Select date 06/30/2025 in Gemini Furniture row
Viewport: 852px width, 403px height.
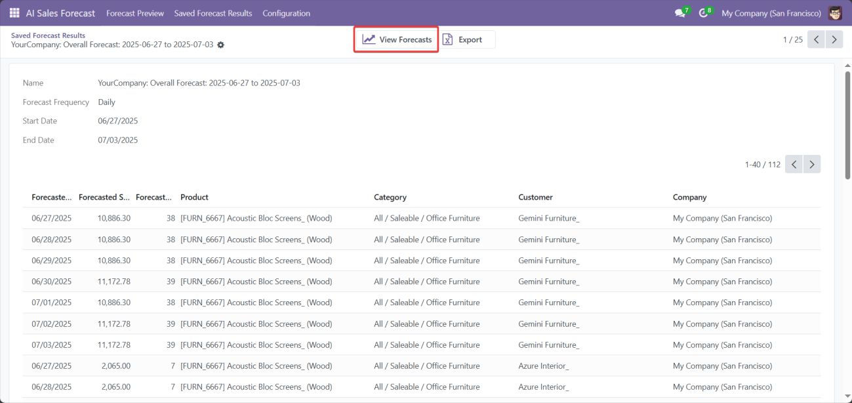click(52, 282)
